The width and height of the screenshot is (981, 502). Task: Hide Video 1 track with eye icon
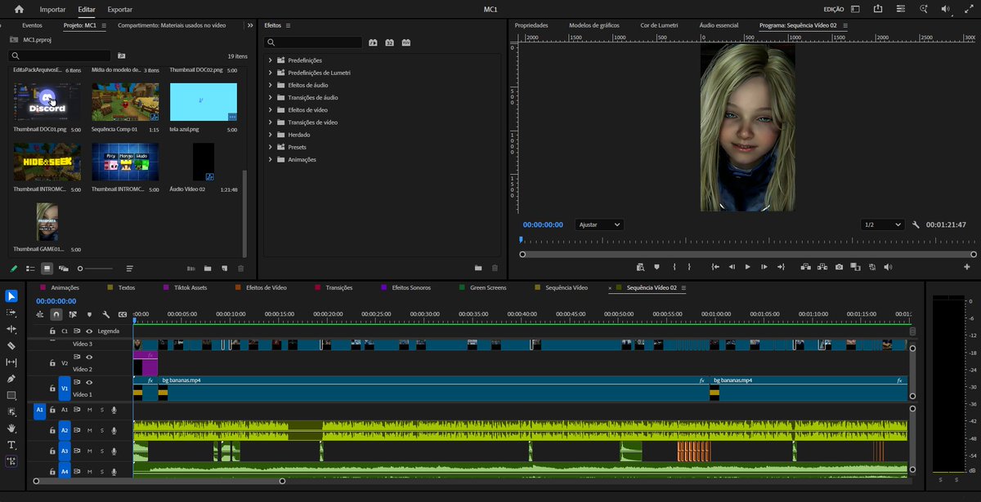click(x=89, y=382)
